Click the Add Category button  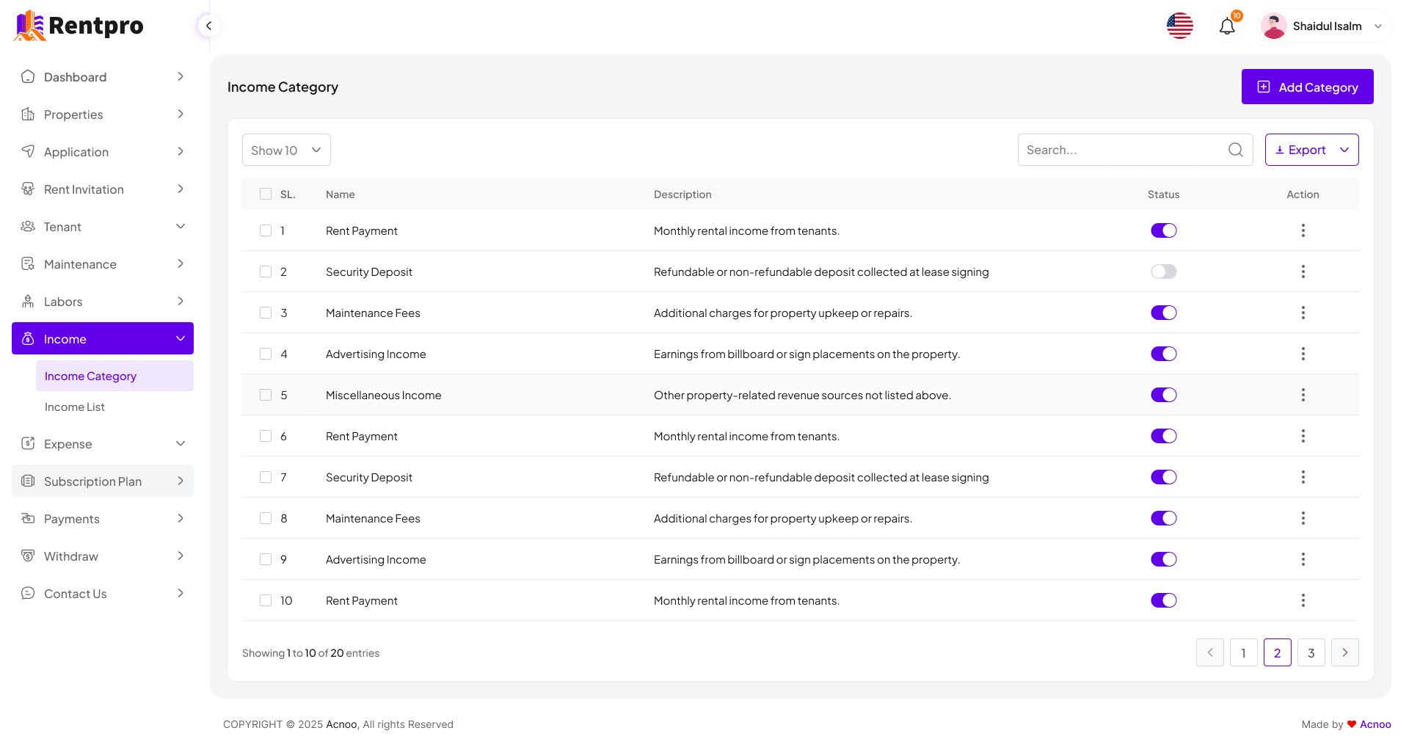coord(1306,87)
